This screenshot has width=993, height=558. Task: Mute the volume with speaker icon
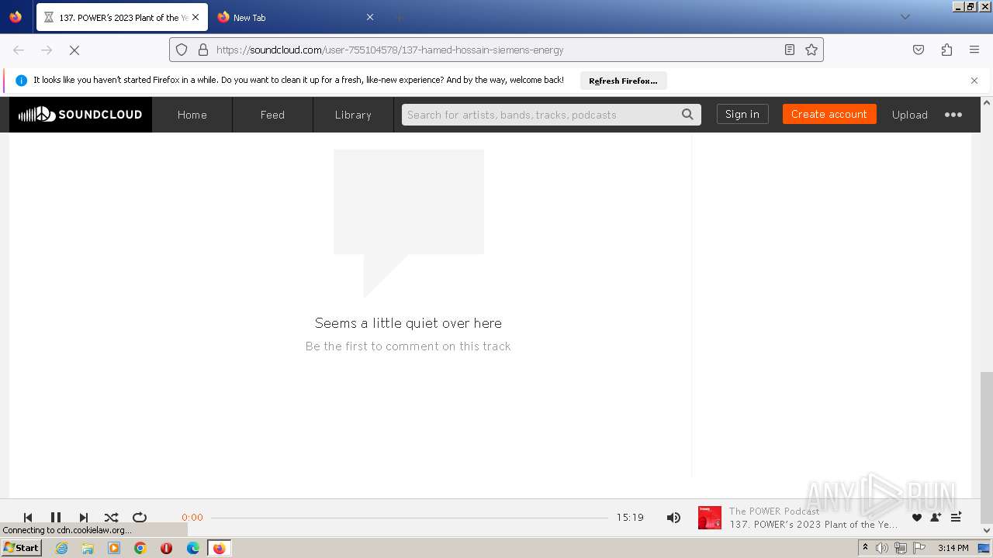(673, 517)
